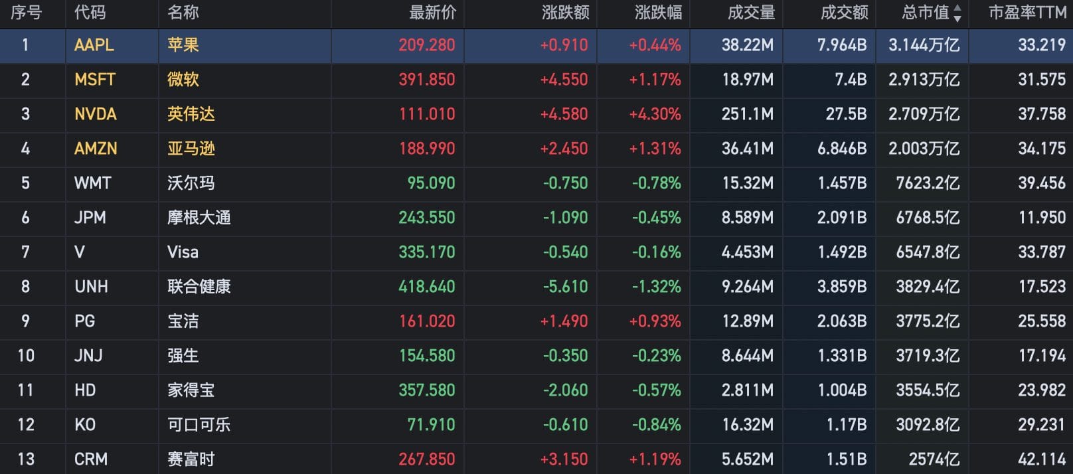This screenshot has width=1073, height=474.
Task: Click MSFT market cap 2.913万亿
Action: click(x=924, y=80)
